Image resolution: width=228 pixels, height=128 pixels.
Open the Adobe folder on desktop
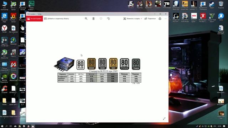[x=4, y=101]
